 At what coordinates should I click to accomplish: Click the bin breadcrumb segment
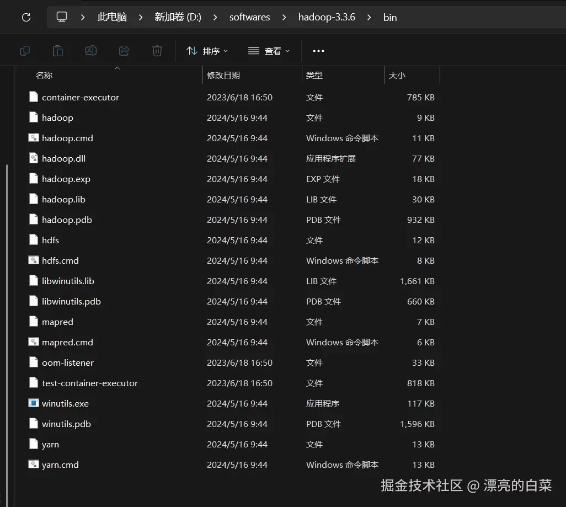[x=390, y=17]
